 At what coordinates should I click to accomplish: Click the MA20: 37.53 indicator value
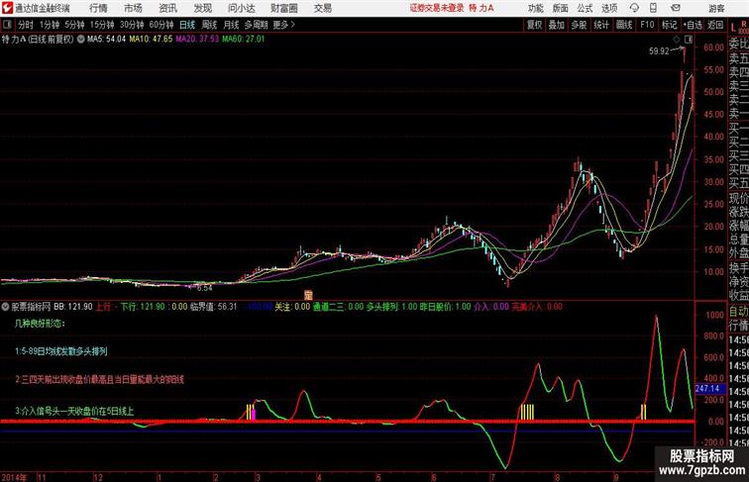pos(197,40)
